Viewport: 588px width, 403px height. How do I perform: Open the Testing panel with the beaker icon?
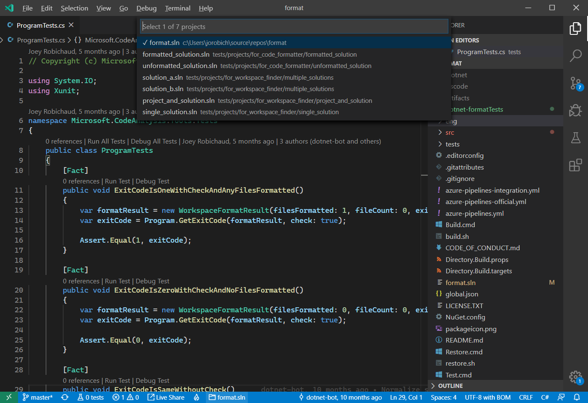click(575, 138)
